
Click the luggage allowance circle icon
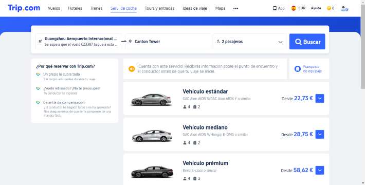click(298, 69)
